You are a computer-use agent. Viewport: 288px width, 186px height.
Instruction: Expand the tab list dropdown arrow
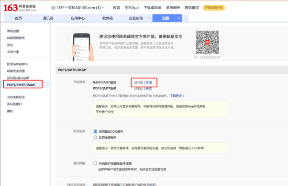point(185,18)
